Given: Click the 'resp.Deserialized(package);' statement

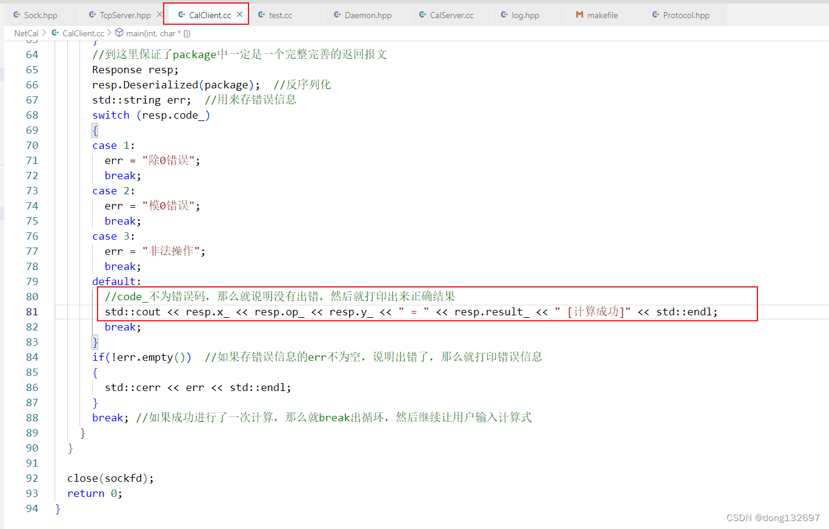Looking at the screenshot, I should click(176, 85).
